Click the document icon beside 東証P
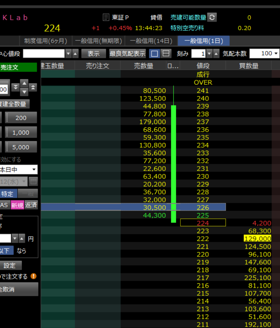The width and height of the screenshot is (280, 328). point(106,17)
